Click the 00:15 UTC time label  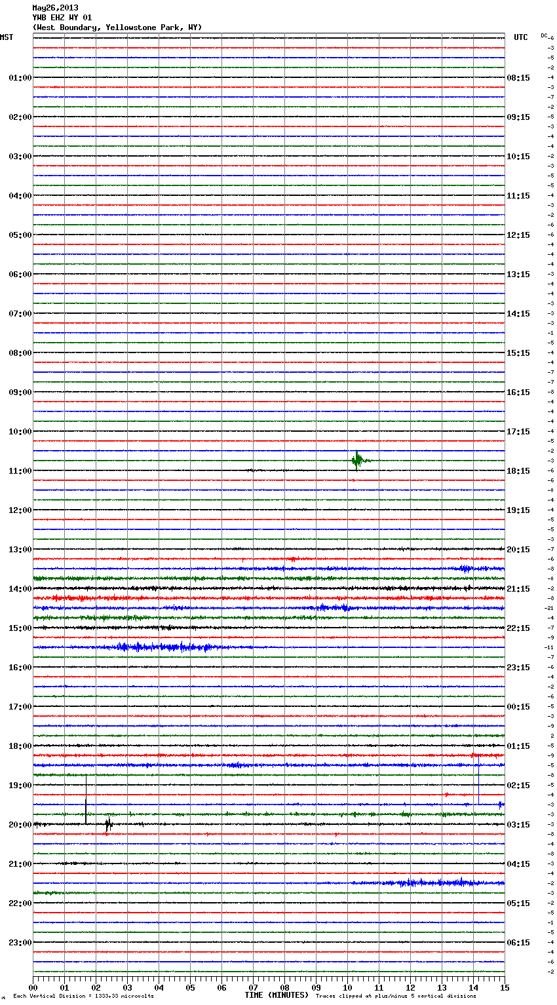(x=518, y=706)
